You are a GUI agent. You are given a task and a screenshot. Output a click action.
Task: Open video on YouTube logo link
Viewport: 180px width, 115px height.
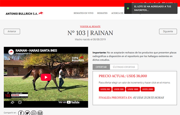tap(69, 102)
